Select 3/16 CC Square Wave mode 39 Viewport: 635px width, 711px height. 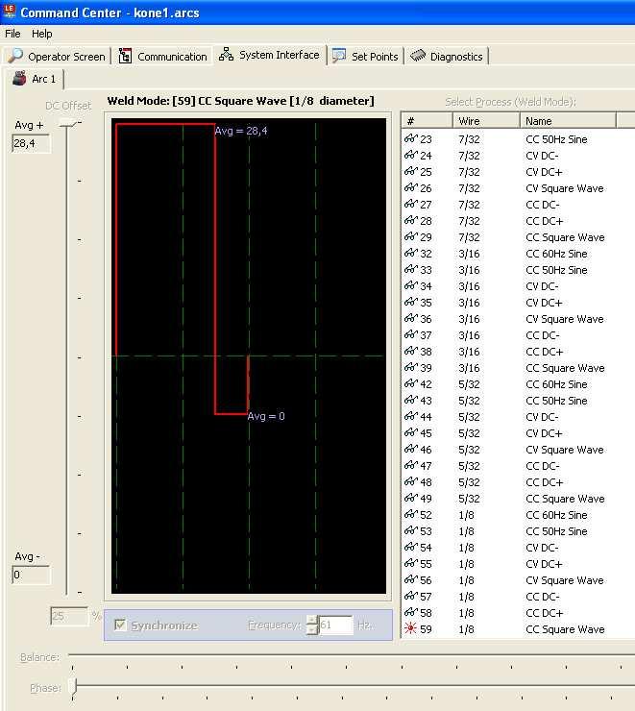[518, 368]
